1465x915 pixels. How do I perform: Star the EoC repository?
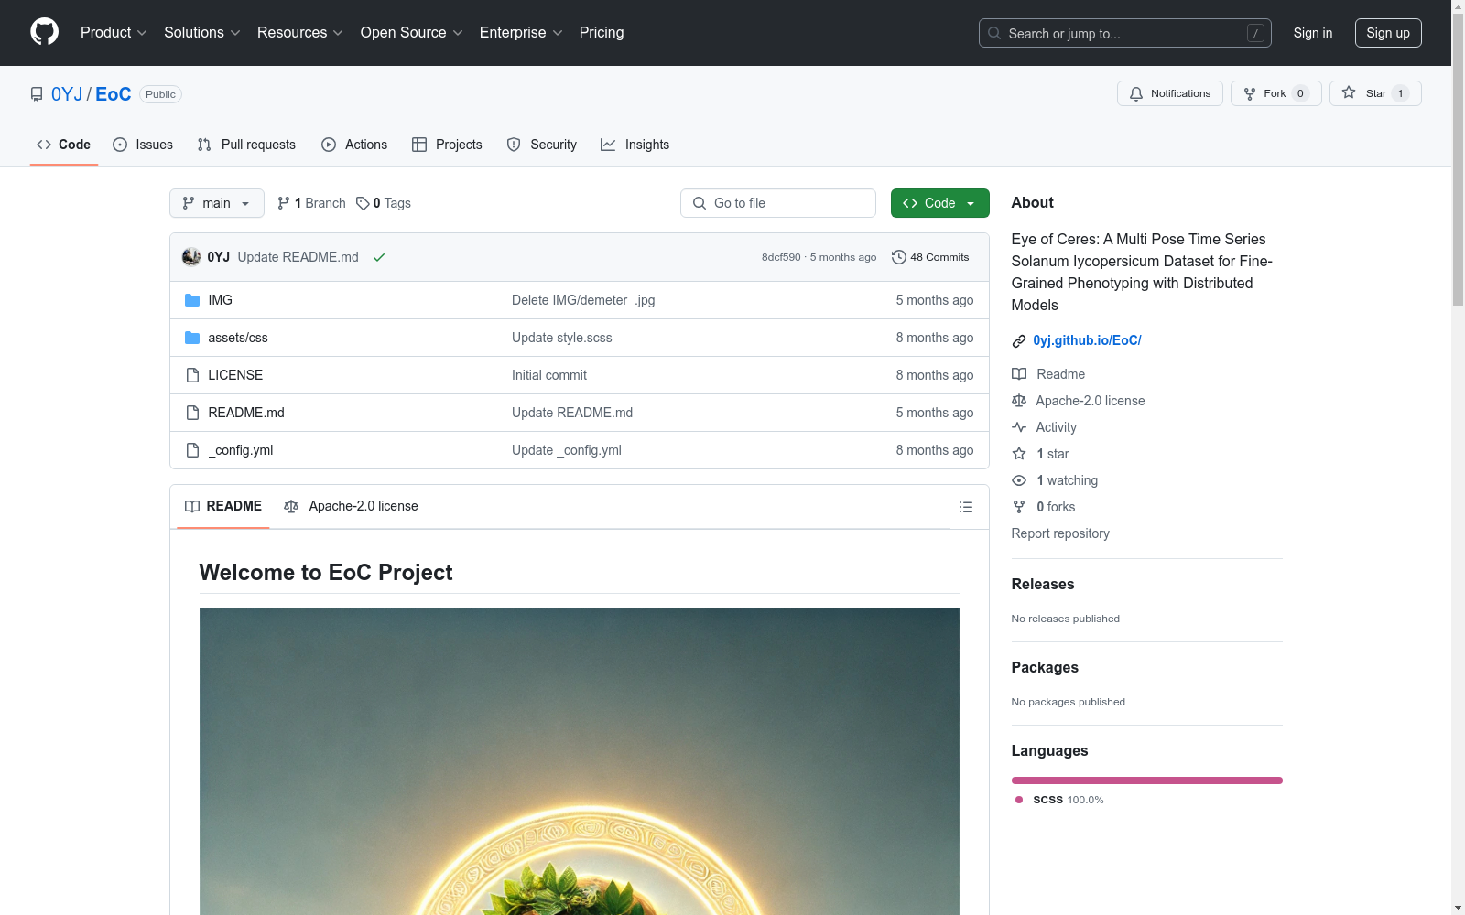pyautogui.click(x=1375, y=93)
